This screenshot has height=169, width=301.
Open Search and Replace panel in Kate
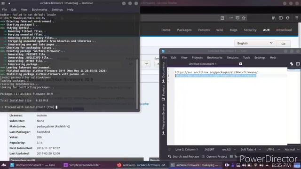[183, 156]
